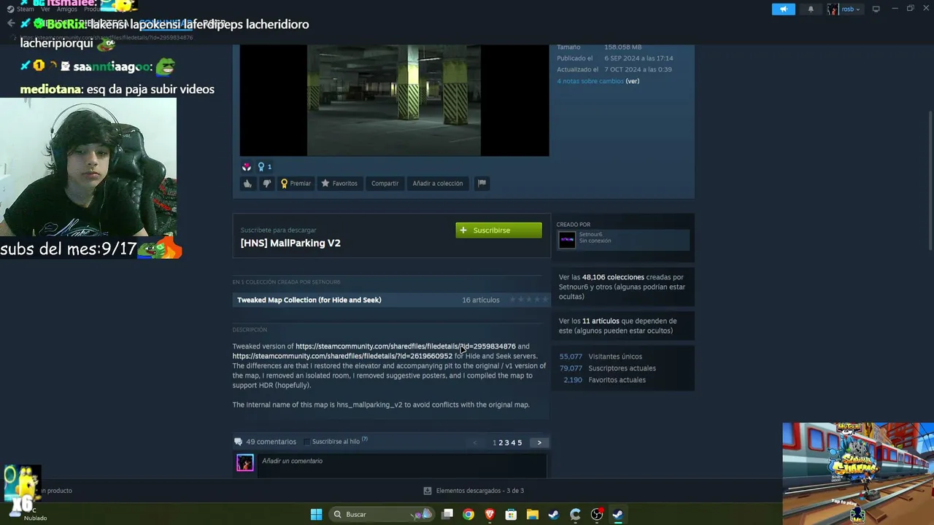This screenshot has width=934, height=525.
Task: Click the 55,077 Visitantes únicos stat
Action: (601, 357)
